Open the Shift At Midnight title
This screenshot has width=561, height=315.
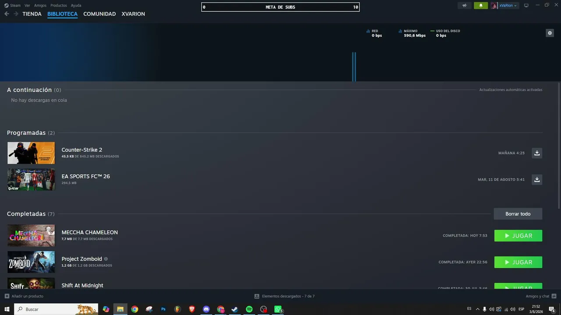[82, 285]
